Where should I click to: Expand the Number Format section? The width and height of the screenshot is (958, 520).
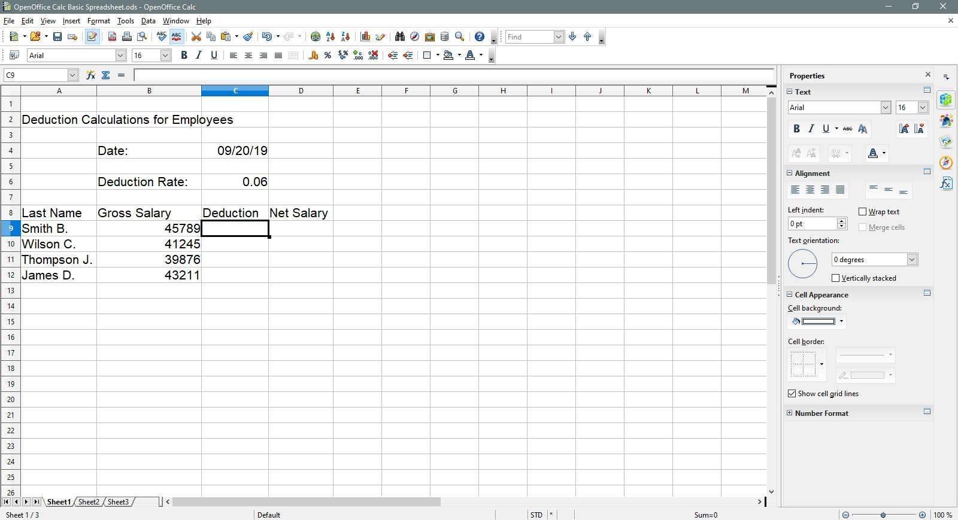pyautogui.click(x=790, y=413)
